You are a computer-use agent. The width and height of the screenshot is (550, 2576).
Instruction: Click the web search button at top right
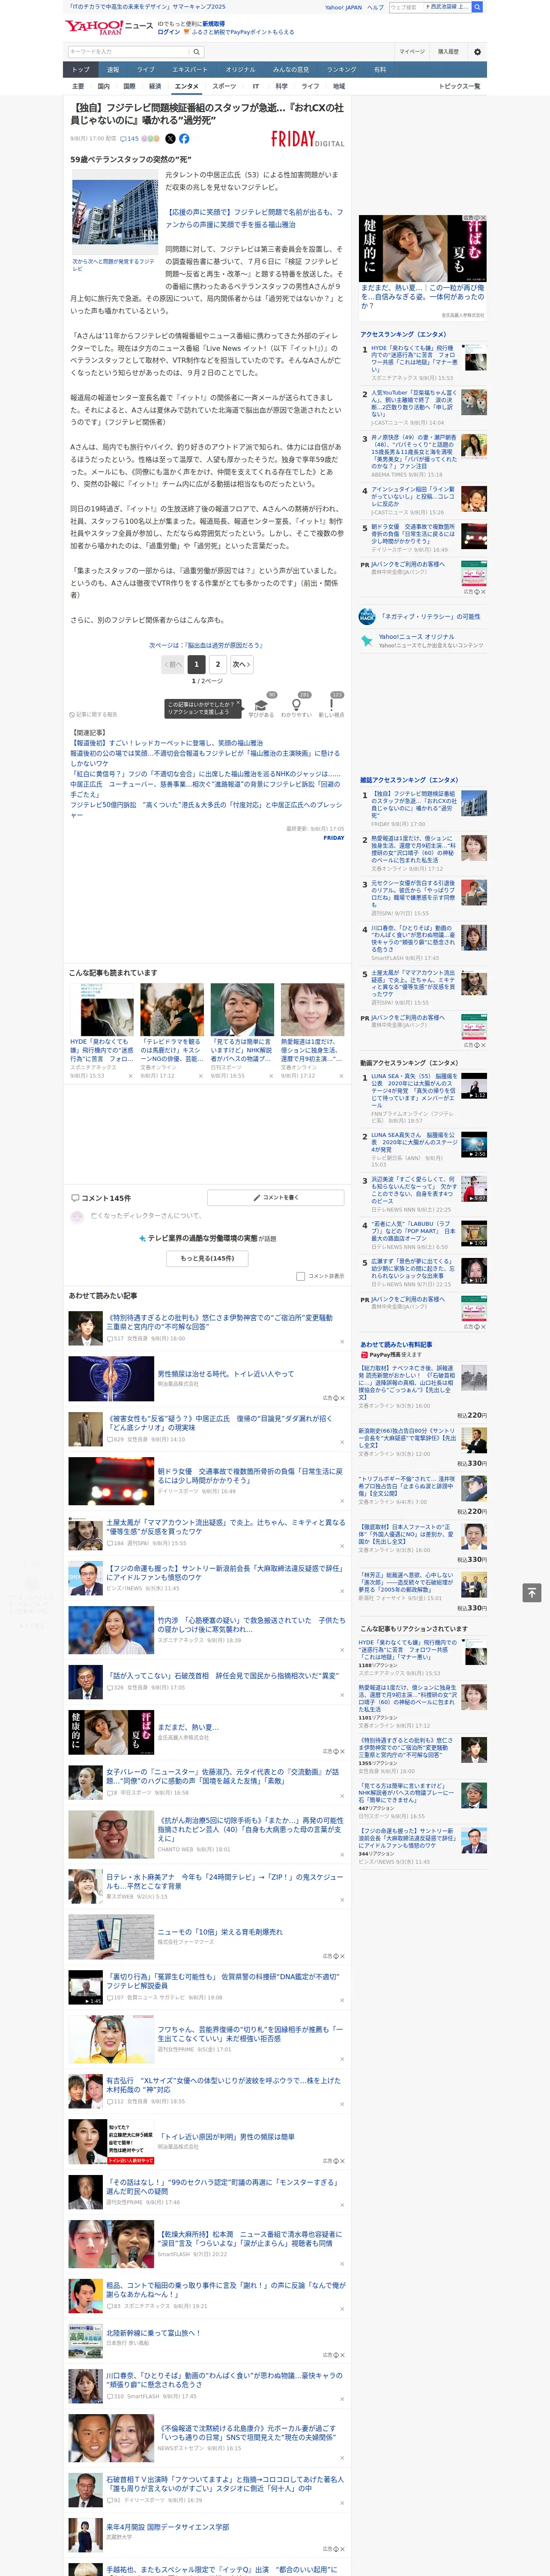[477, 7]
